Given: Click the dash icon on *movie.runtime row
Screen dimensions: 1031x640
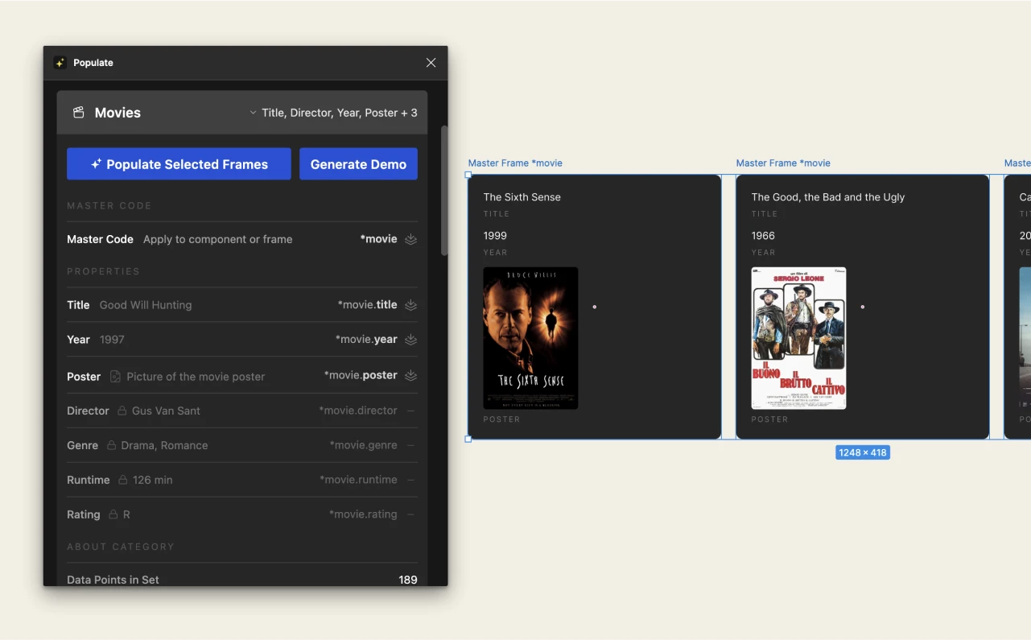Looking at the screenshot, I should [410, 480].
